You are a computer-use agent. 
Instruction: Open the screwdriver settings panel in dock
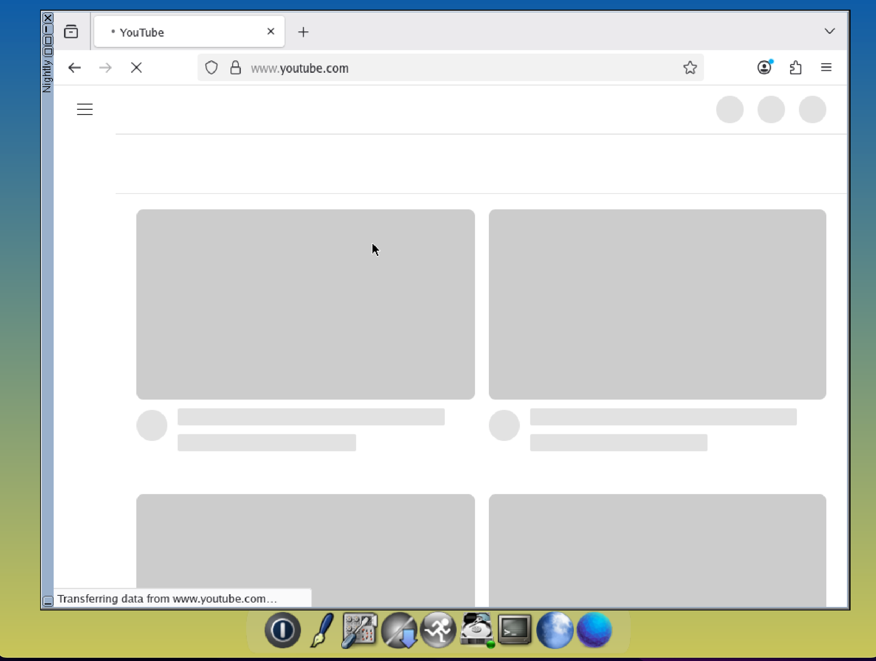359,630
